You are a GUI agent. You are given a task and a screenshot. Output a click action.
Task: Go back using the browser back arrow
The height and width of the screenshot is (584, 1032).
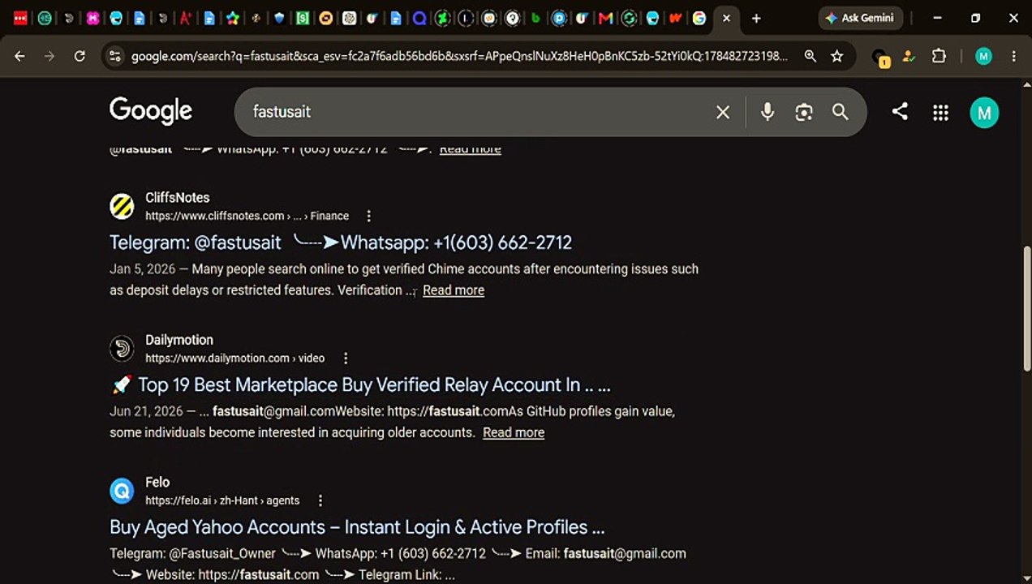click(x=19, y=56)
